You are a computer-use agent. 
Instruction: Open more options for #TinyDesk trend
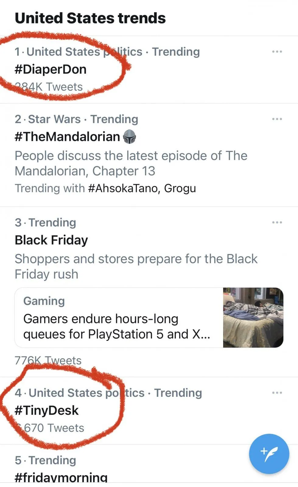tap(277, 393)
